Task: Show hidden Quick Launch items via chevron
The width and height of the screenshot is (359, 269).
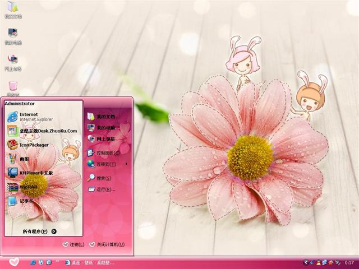Action: point(58,262)
